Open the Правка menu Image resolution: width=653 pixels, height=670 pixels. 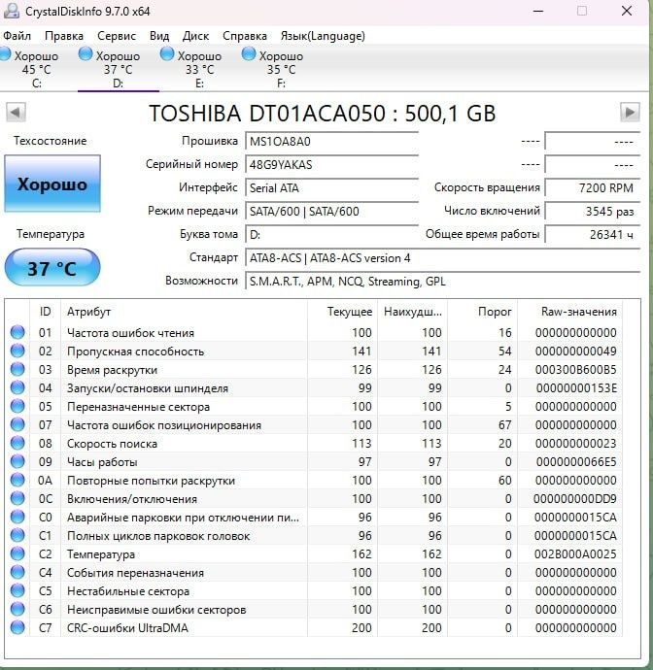coord(64,36)
